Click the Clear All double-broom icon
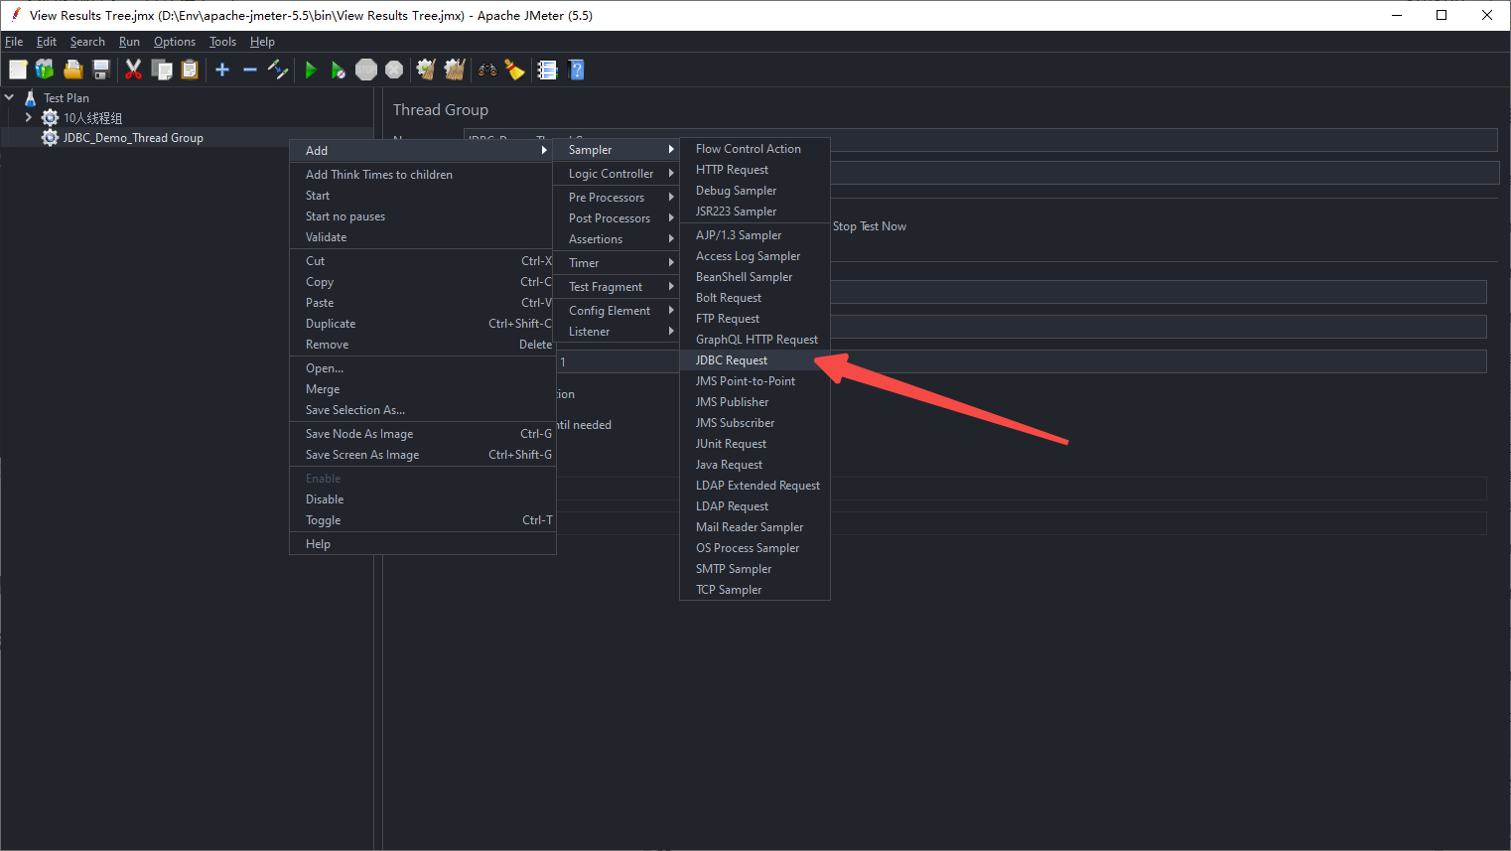Image resolution: width=1511 pixels, height=851 pixels. coord(455,70)
